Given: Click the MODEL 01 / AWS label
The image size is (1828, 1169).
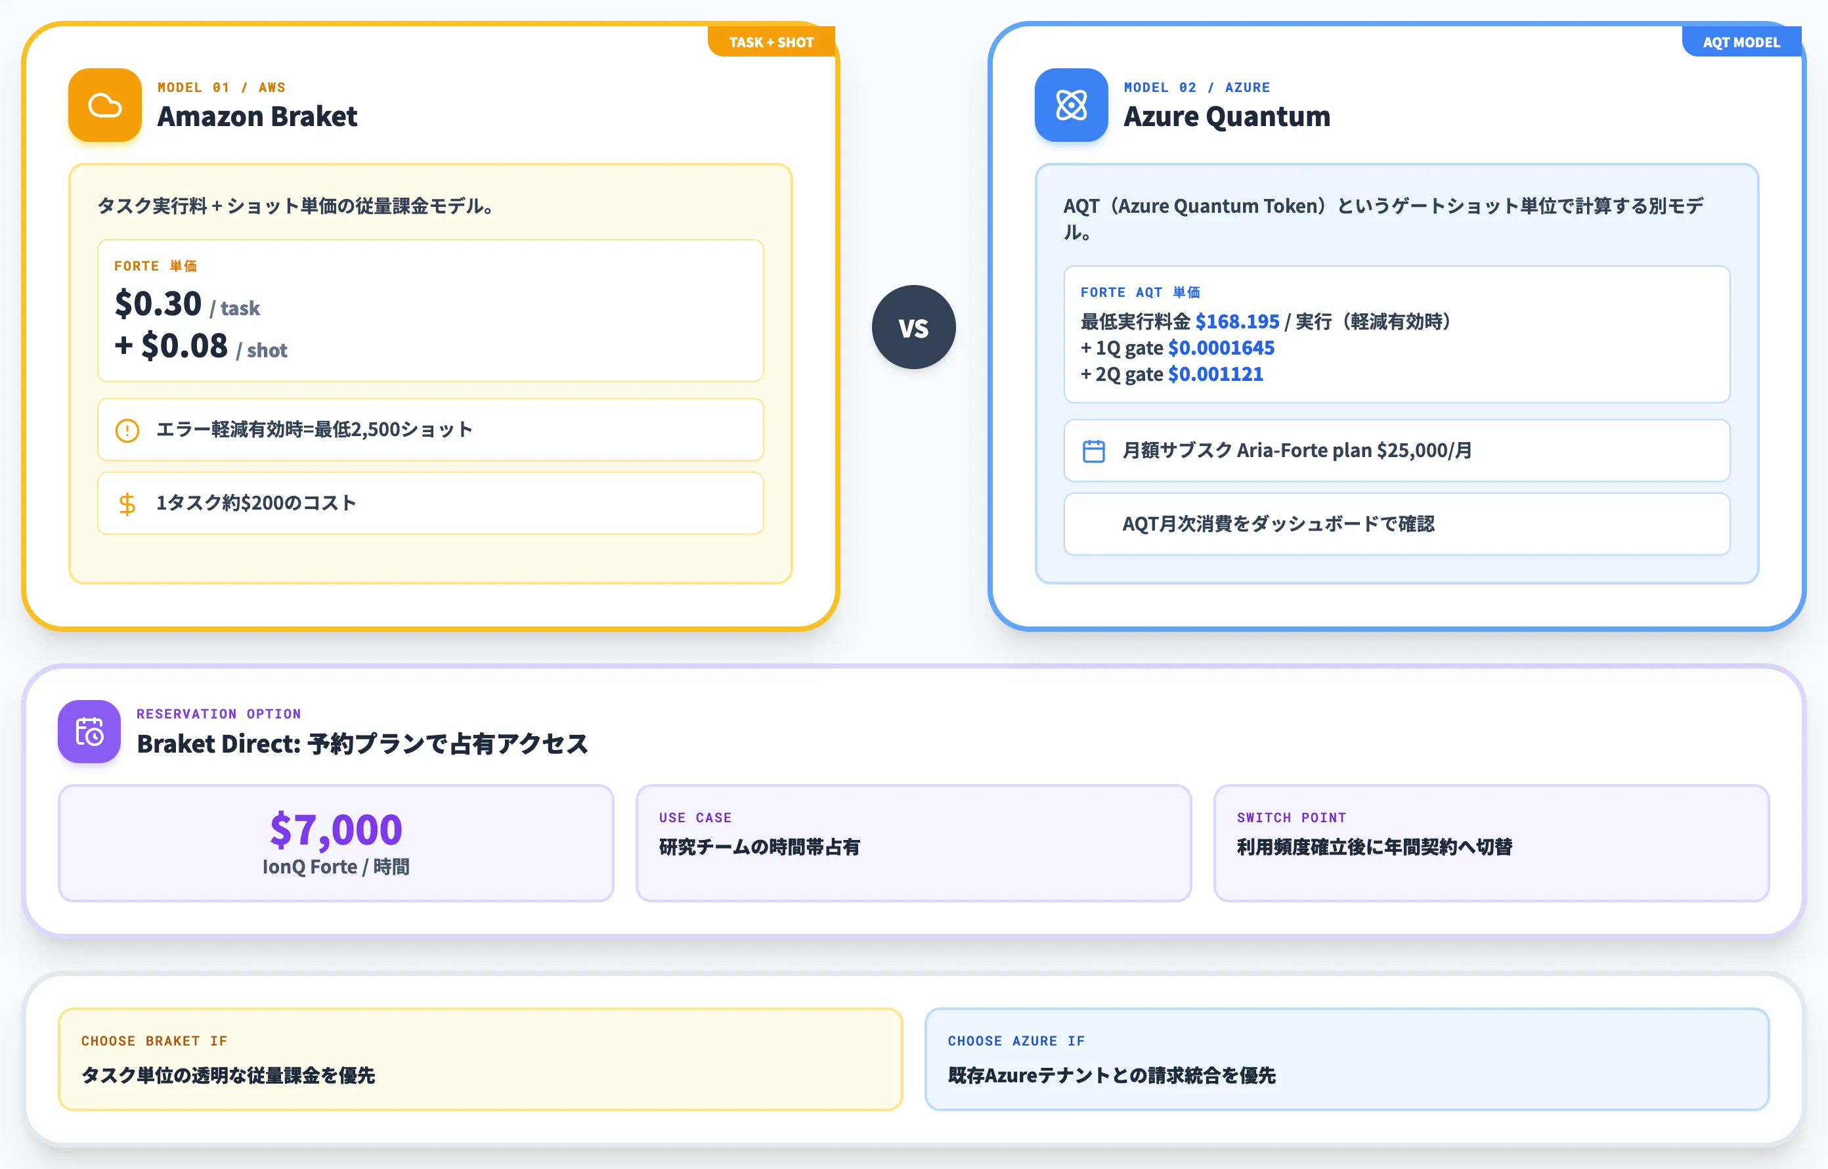Looking at the screenshot, I should 222,87.
